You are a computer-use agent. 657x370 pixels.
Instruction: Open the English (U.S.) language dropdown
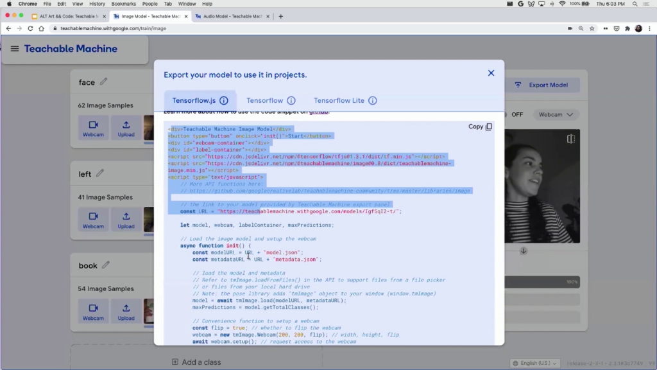tap(535, 364)
